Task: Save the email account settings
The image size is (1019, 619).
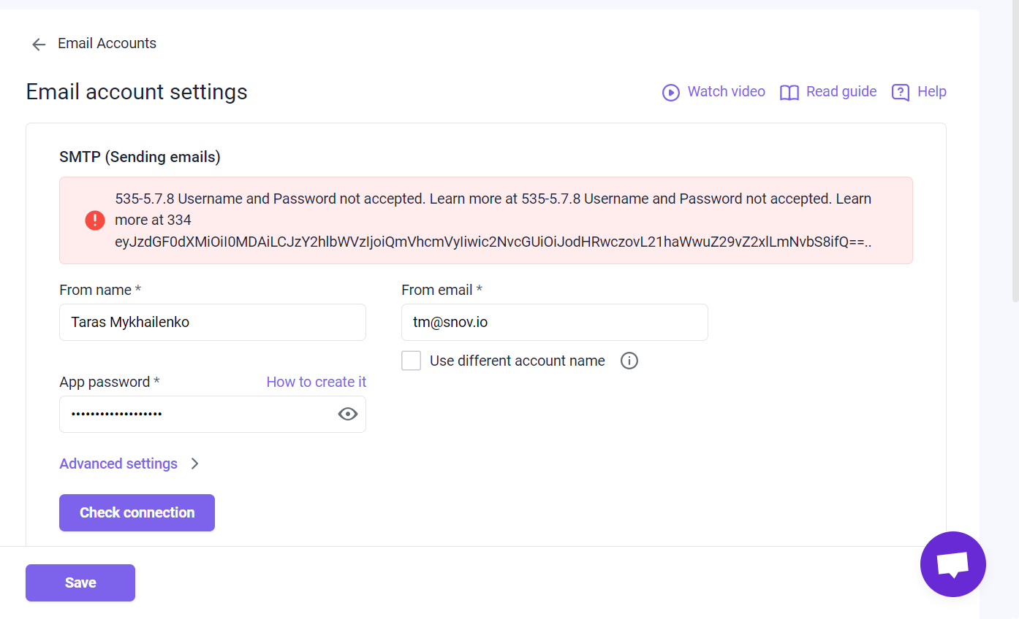Action: pos(80,583)
